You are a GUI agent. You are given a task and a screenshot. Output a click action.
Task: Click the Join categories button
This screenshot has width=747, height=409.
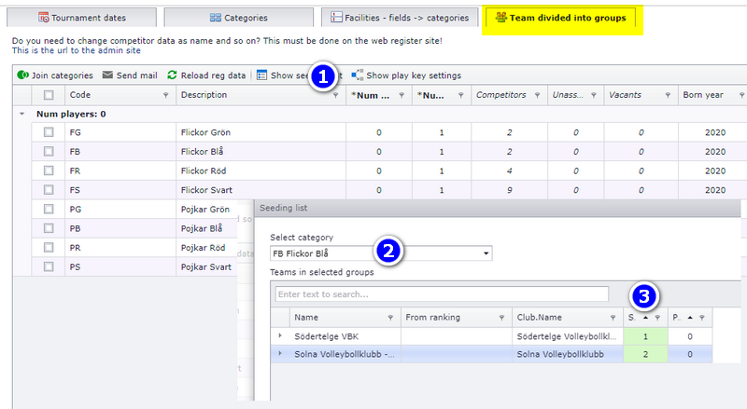coord(55,75)
